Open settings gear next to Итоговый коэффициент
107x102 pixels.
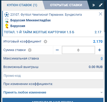click(x=45, y=41)
